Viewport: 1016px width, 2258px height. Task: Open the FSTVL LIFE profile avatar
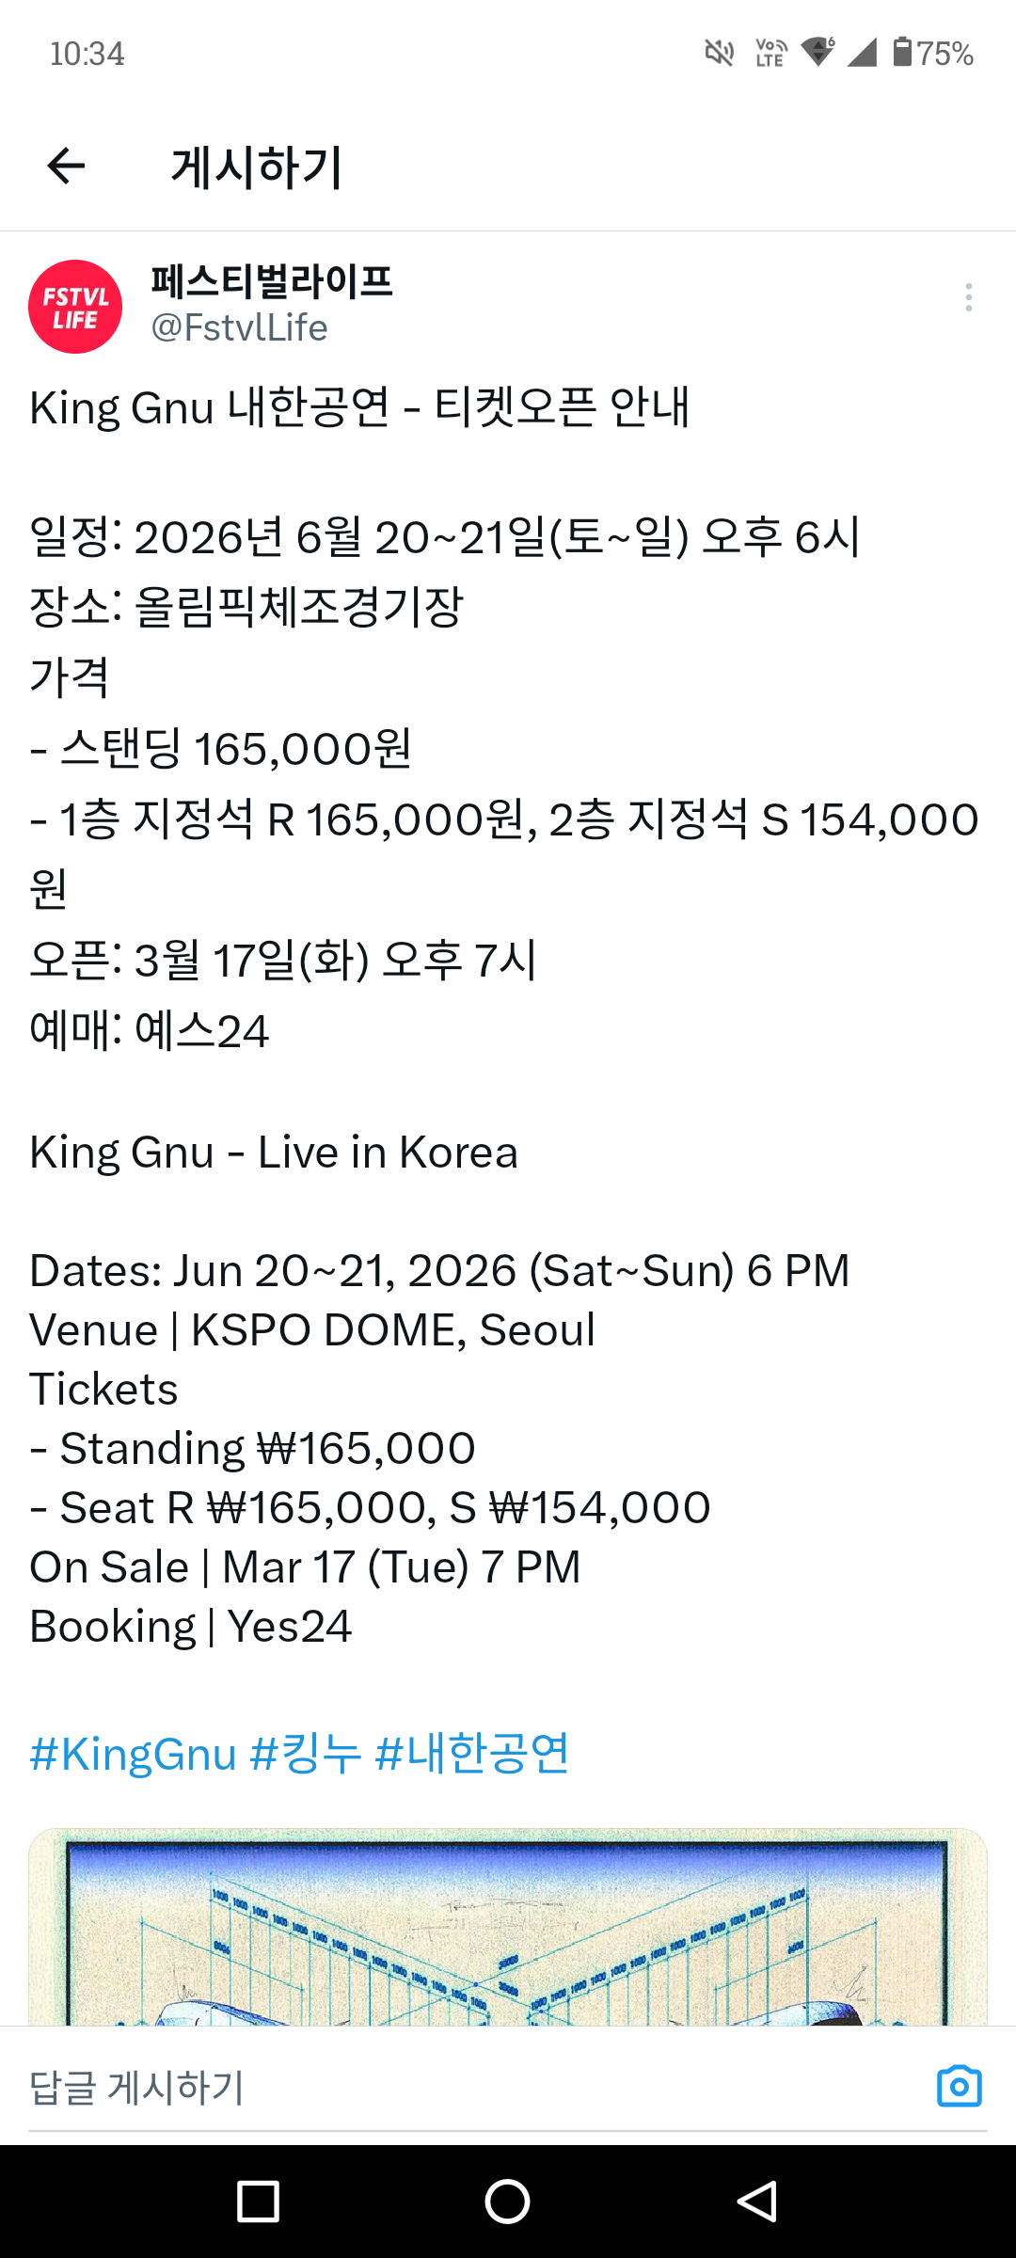point(75,307)
